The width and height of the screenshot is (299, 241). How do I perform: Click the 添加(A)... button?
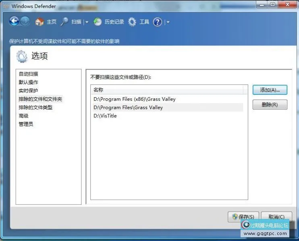[x=270, y=90]
